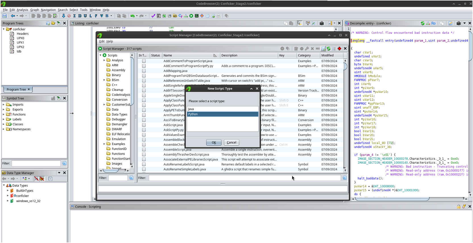Save the program with the floppy disk icon
Screen dimensions: 473x243
click(x=5, y=16)
